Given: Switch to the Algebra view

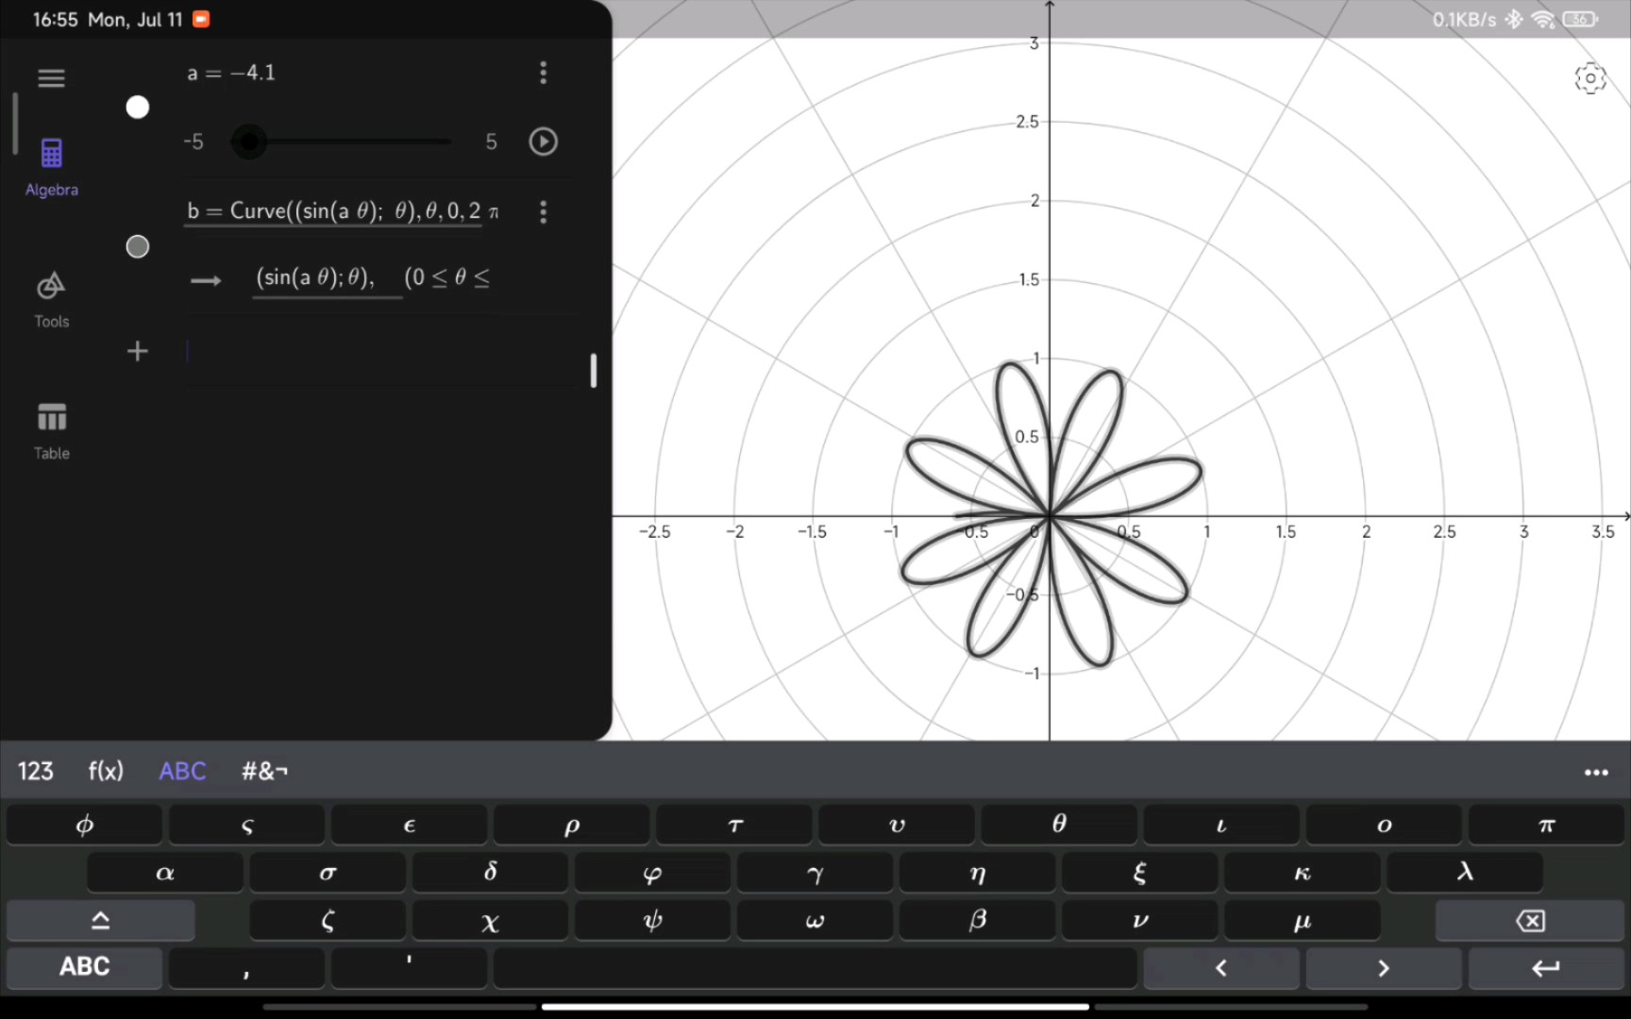Looking at the screenshot, I should tap(52, 168).
